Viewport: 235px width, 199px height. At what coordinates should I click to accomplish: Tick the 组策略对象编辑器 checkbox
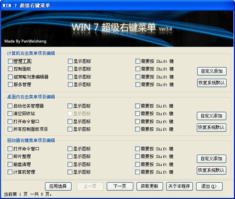[10, 77]
